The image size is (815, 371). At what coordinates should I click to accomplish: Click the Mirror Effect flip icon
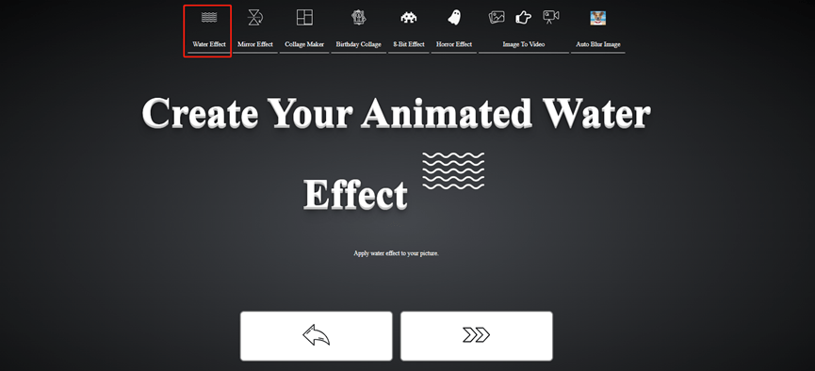[254, 17]
